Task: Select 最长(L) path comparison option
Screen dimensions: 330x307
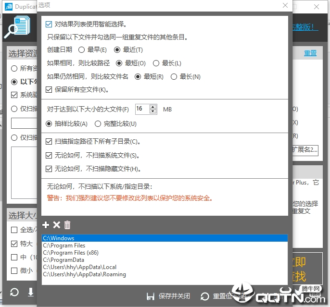Action: click(156, 63)
